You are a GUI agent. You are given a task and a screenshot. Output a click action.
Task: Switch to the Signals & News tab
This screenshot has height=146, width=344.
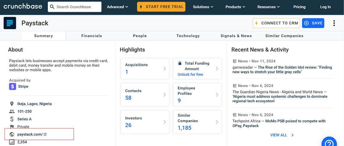pyautogui.click(x=236, y=36)
